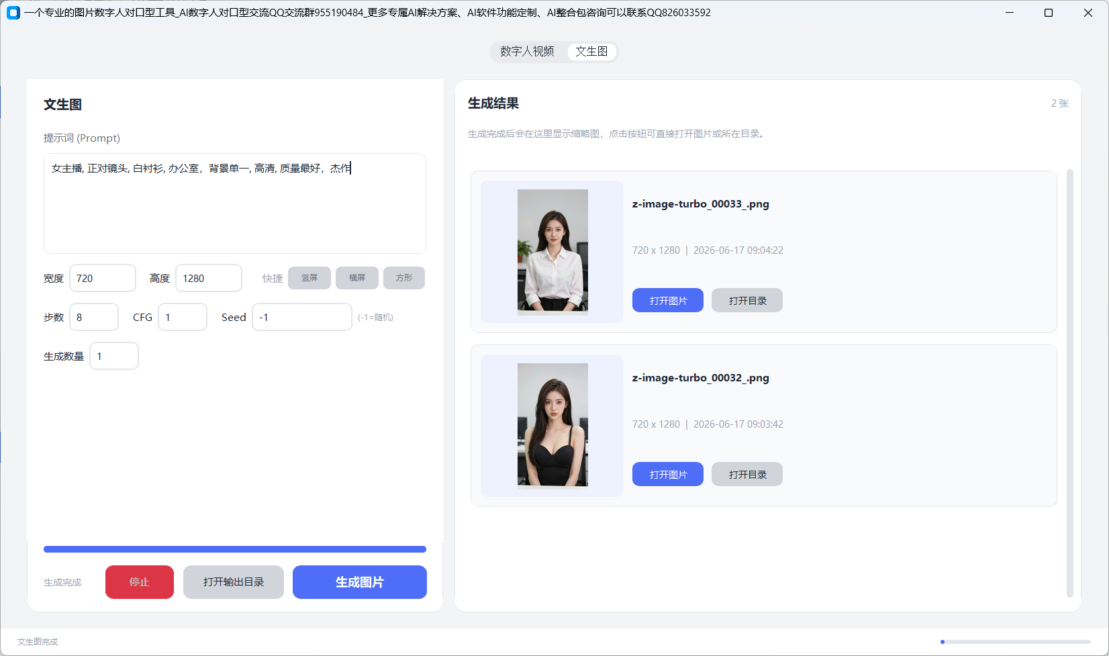The image size is (1109, 656).
Task: Click the 打开输出目录 button
Action: click(234, 582)
